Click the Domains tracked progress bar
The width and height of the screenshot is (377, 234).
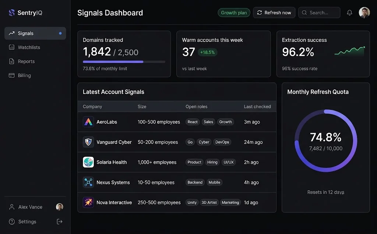[124, 62]
